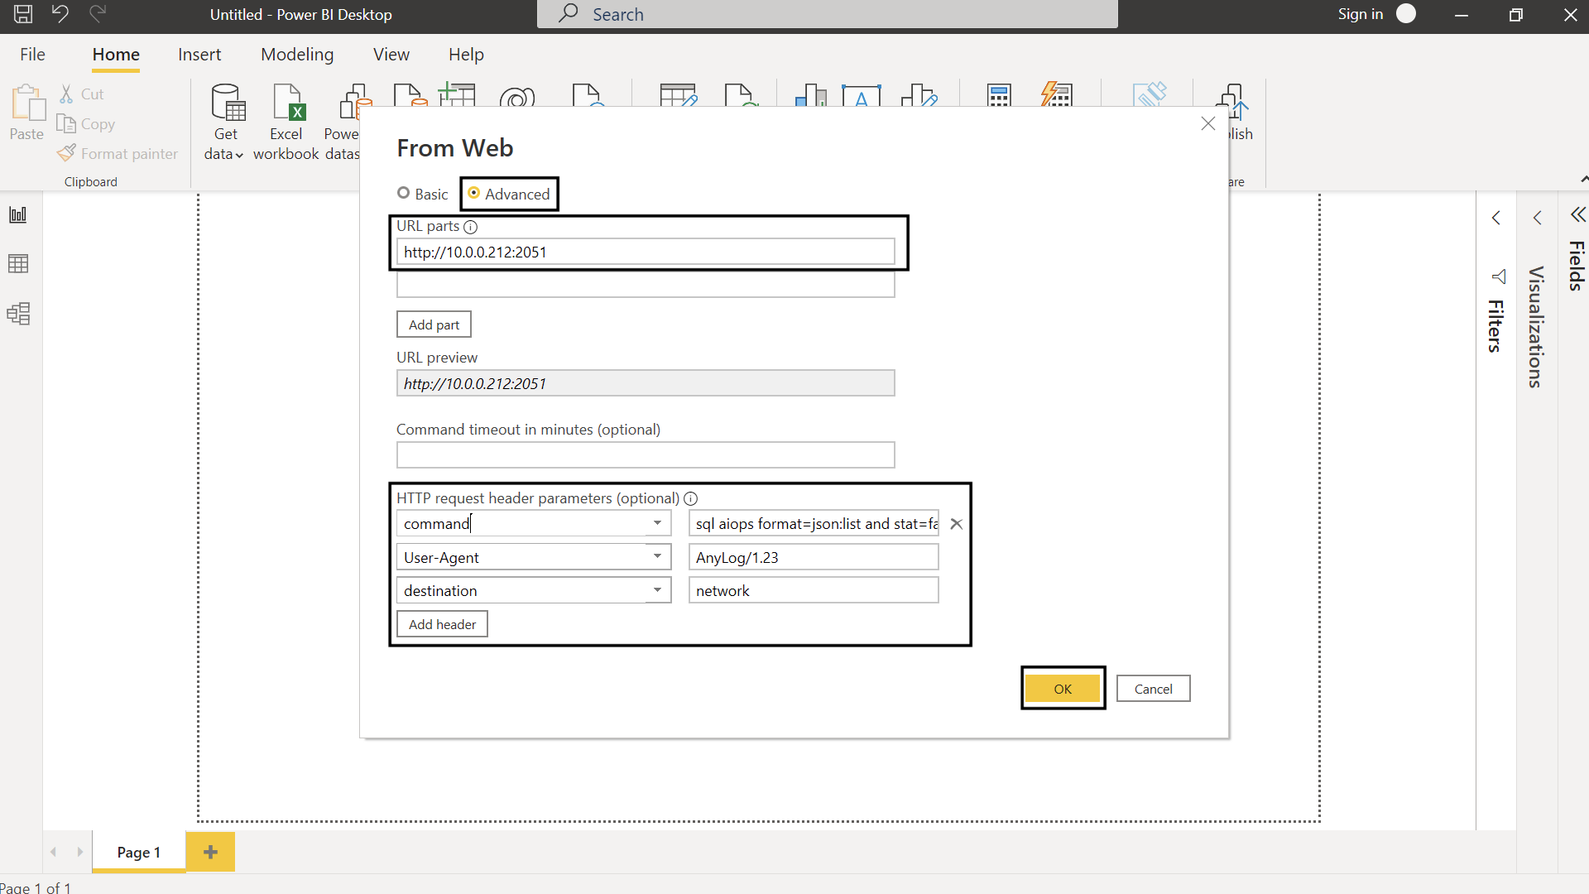Viewport: 1589px width, 894px height.
Task: Switch to the Help ribbon tab
Action: (x=466, y=55)
